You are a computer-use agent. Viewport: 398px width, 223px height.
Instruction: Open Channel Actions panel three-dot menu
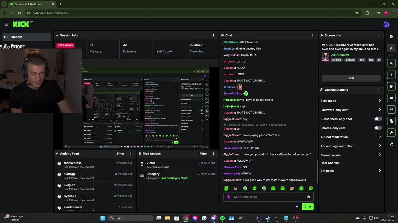tap(379, 90)
